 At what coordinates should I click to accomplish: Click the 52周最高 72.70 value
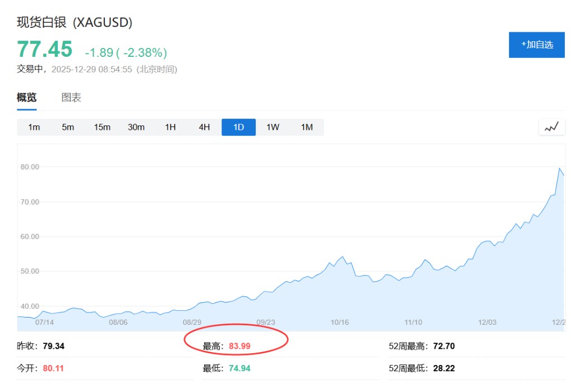click(443, 346)
